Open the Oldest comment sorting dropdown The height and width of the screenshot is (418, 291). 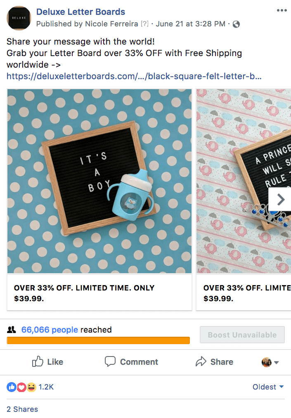(268, 387)
